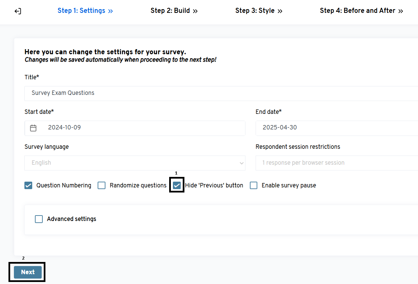The height and width of the screenshot is (284, 418).
Task: Click the calendar icon in Start date
Action: [33, 128]
